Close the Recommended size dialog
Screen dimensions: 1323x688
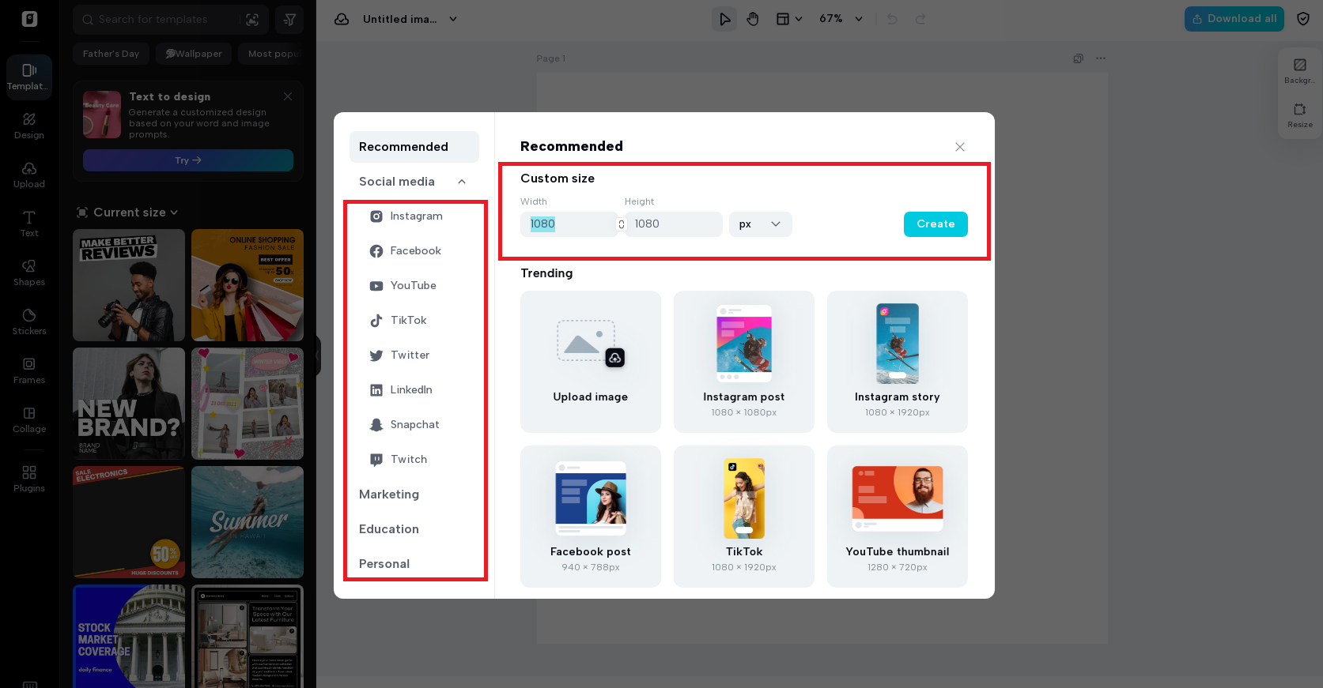(960, 147)
